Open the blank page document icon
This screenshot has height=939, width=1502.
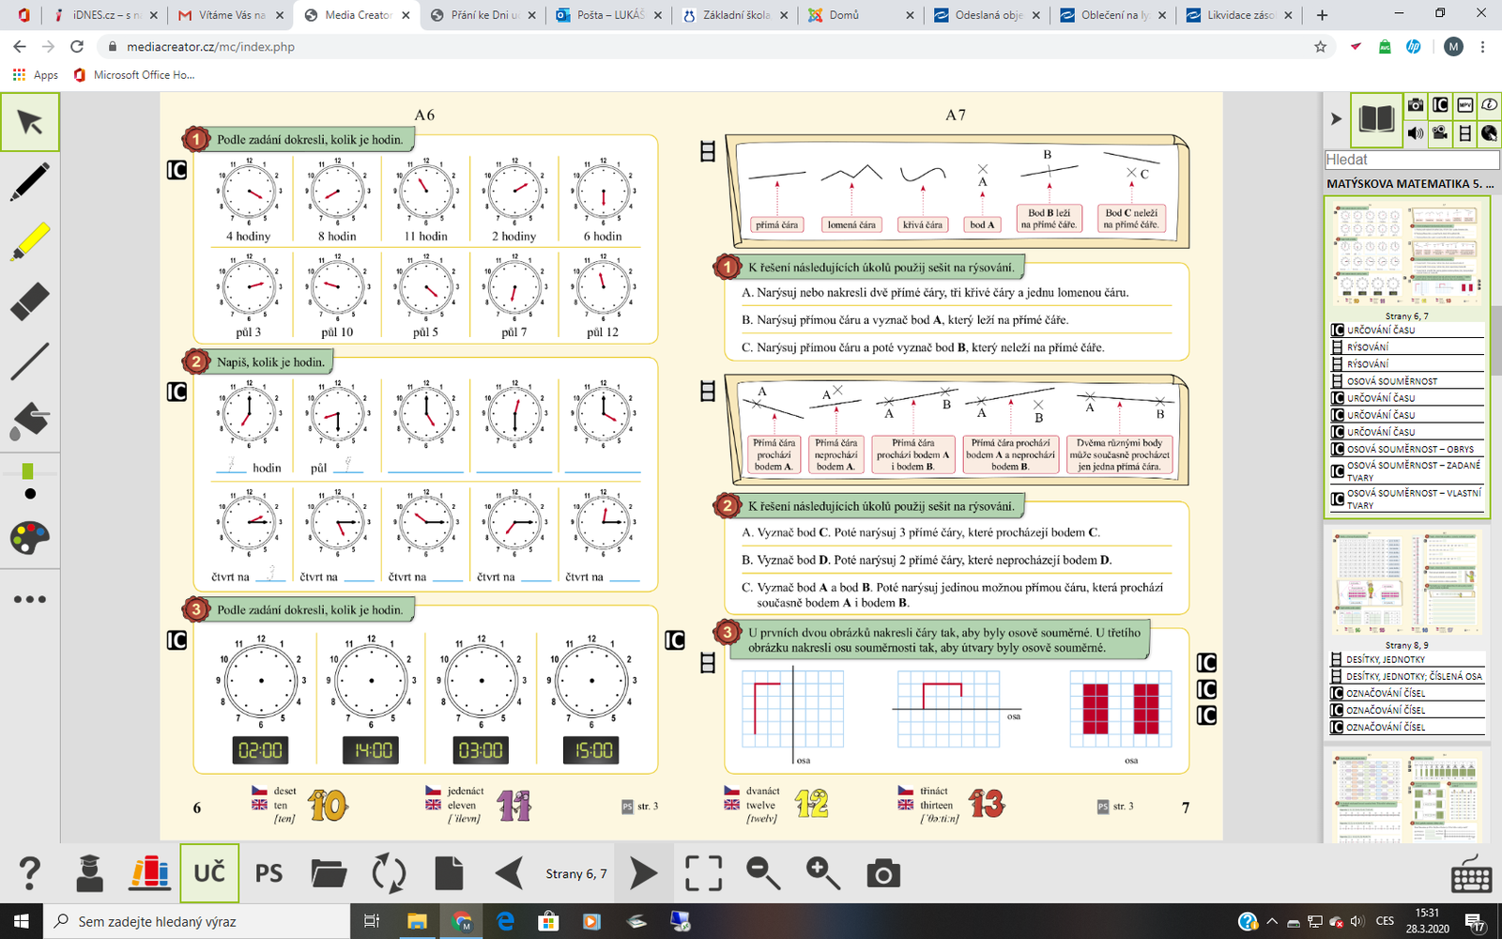[449, 873]
